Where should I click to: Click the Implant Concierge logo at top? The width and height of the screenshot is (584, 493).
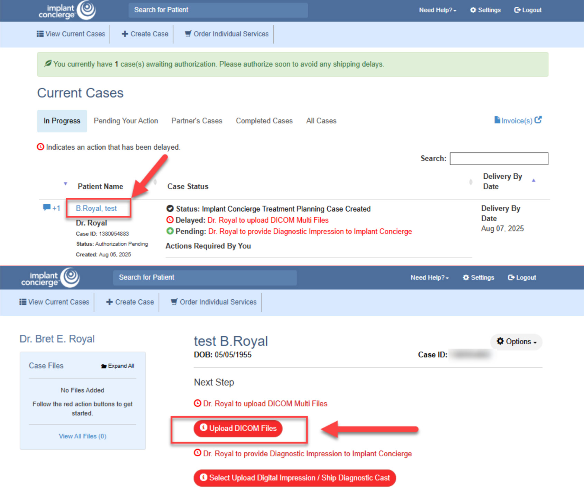point(67,10)
